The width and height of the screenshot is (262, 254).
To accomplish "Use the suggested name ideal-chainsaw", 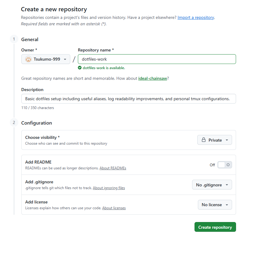I will click(152, 78).
